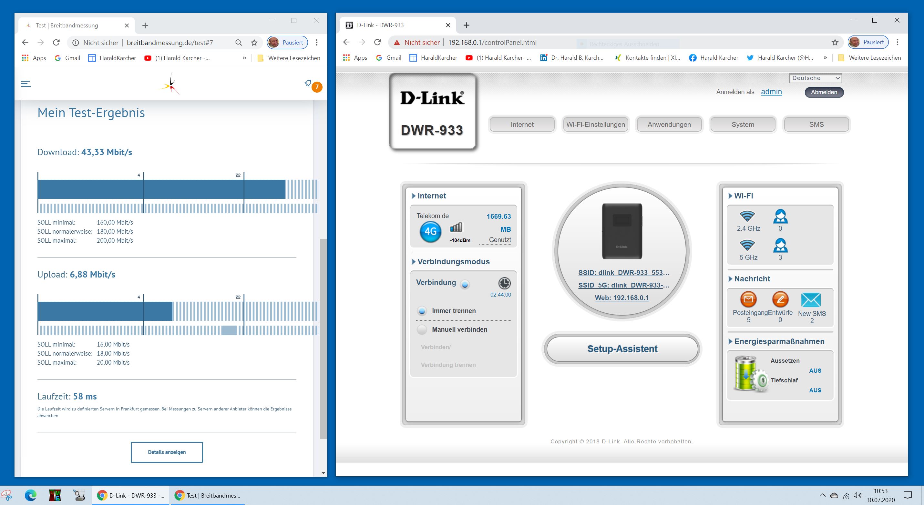Click the notification bell with badge 7
Viewport: 924px width, 505px height.
(308, 84)
